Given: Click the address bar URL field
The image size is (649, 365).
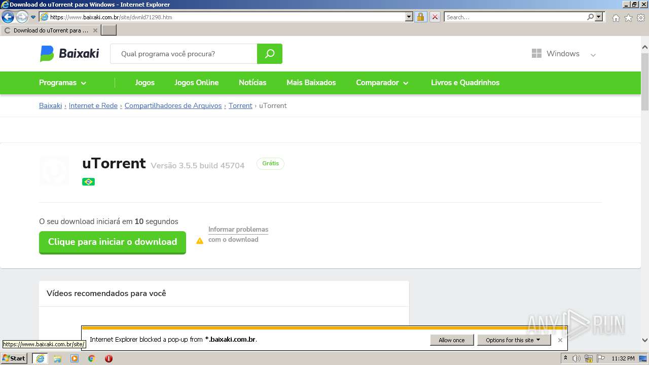Looking at the screenshot, I should point(222,17).
